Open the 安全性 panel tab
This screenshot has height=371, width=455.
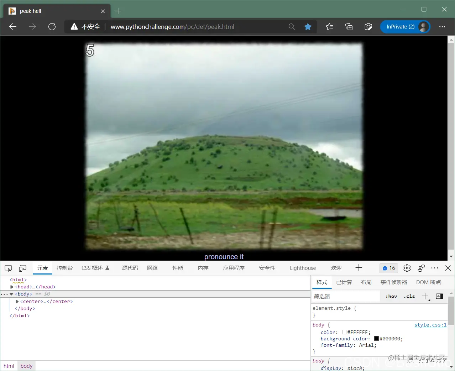(267, 268)
